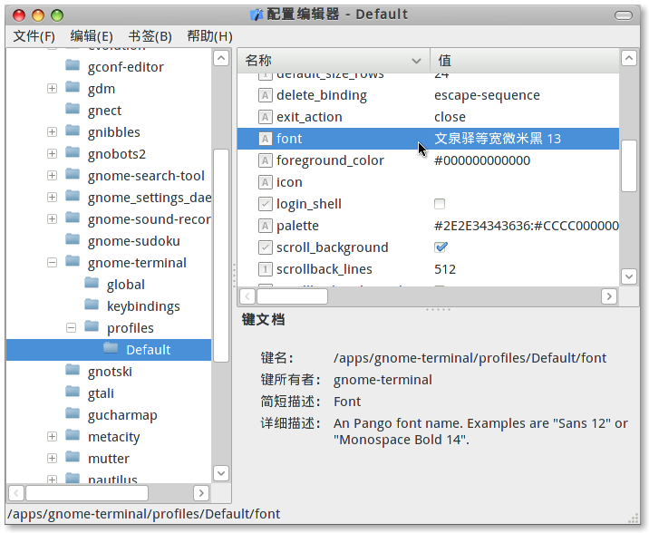Expand the gnome_settings_daemon tree node

52,198
